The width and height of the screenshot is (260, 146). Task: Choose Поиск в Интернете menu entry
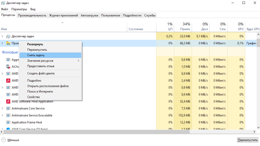coord(50,91)
